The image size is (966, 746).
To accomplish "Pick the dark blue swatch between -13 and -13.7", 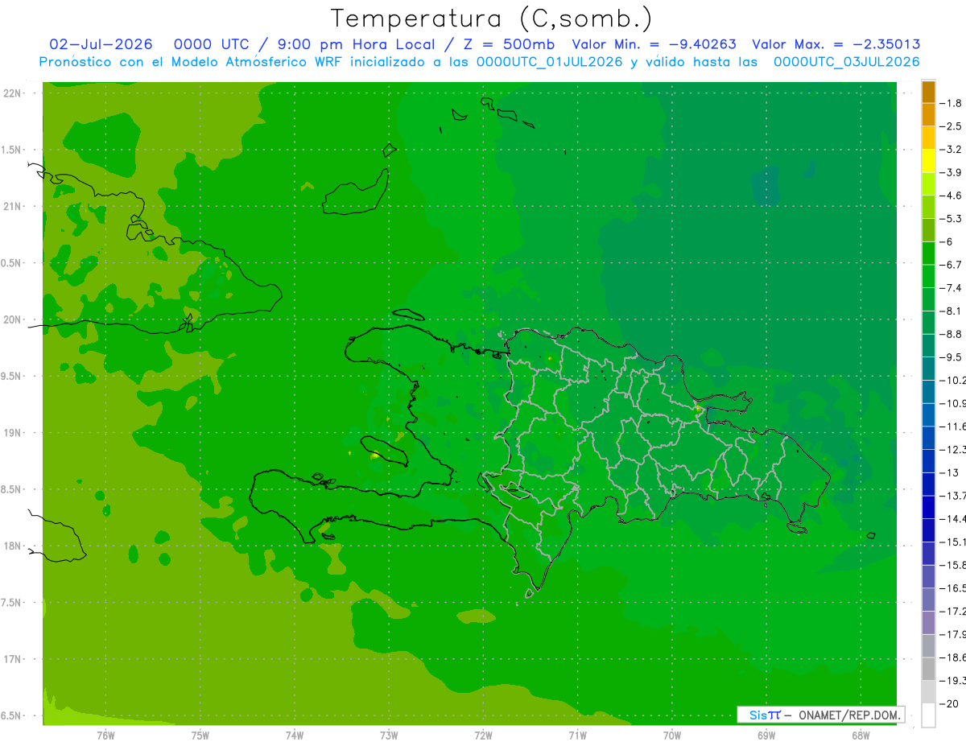I will pos(928,484).
